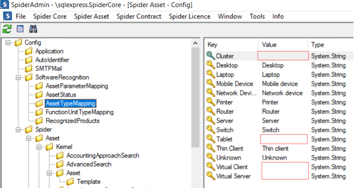The height and width of the screenshot is (188, 355).
Task: Click the RecognizedProducts folder icon
Action: point(39,121)
